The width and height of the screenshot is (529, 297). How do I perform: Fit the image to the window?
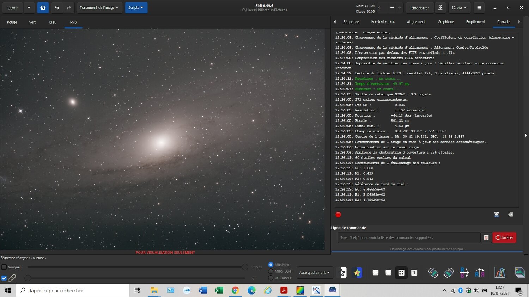[401, 273]
